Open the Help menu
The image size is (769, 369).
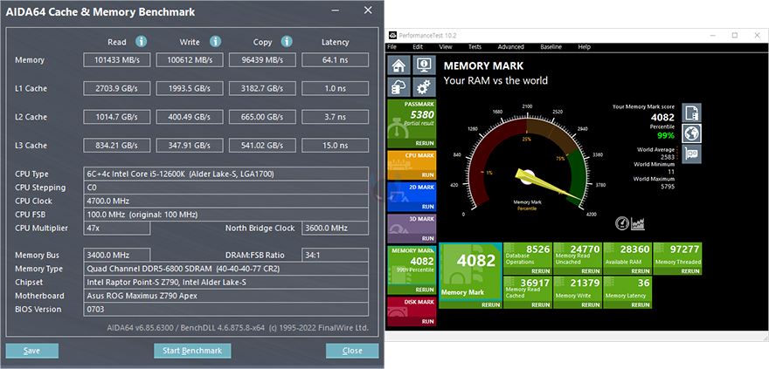click(584, 47)
